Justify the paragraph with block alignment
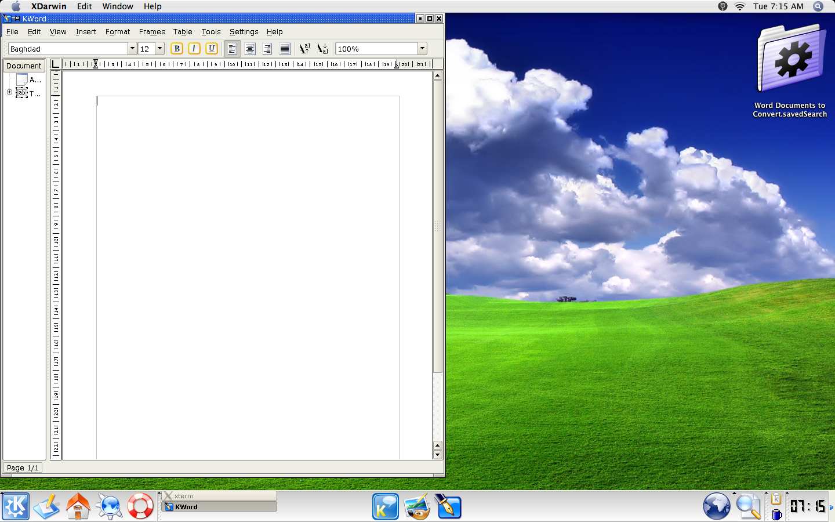Image resolution: width=835 pixels, height=522 pixels. point(285,49)
